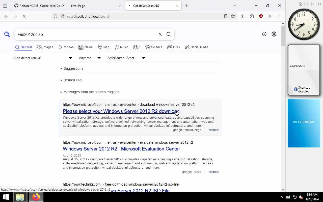This screenshot has height=202, width=323.
Task: Open the taskbar clock showing 8:39 AM
Action: pyautogui.click(x=312, y=197)
